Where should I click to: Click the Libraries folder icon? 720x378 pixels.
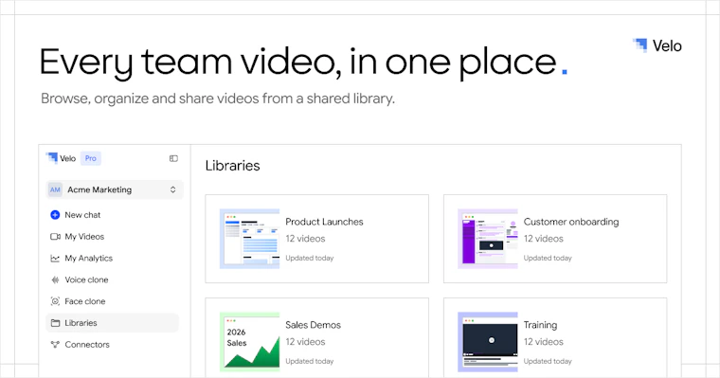55,323
